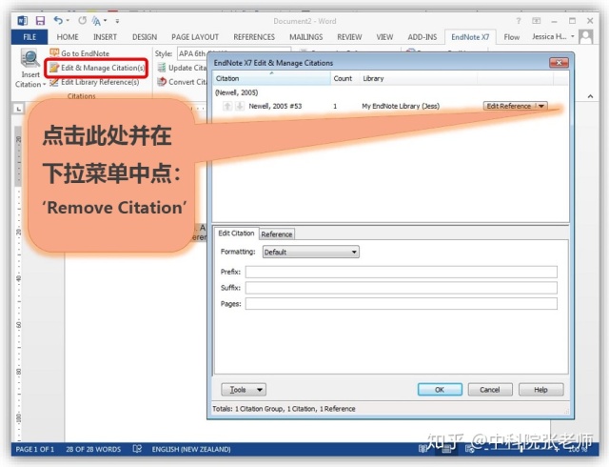Open the MAILINGS ribbon tab

click(306, 37)
